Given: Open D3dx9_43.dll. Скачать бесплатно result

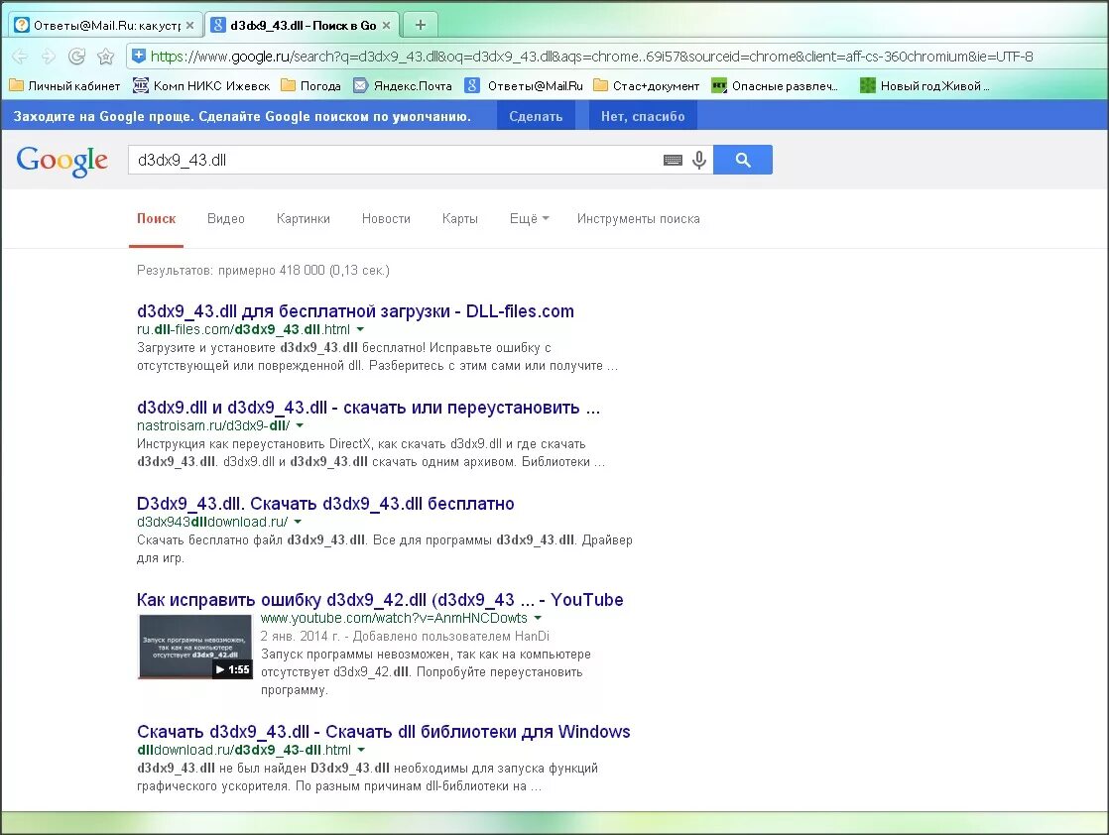Looking at the screenshot, I should (325, 504).
